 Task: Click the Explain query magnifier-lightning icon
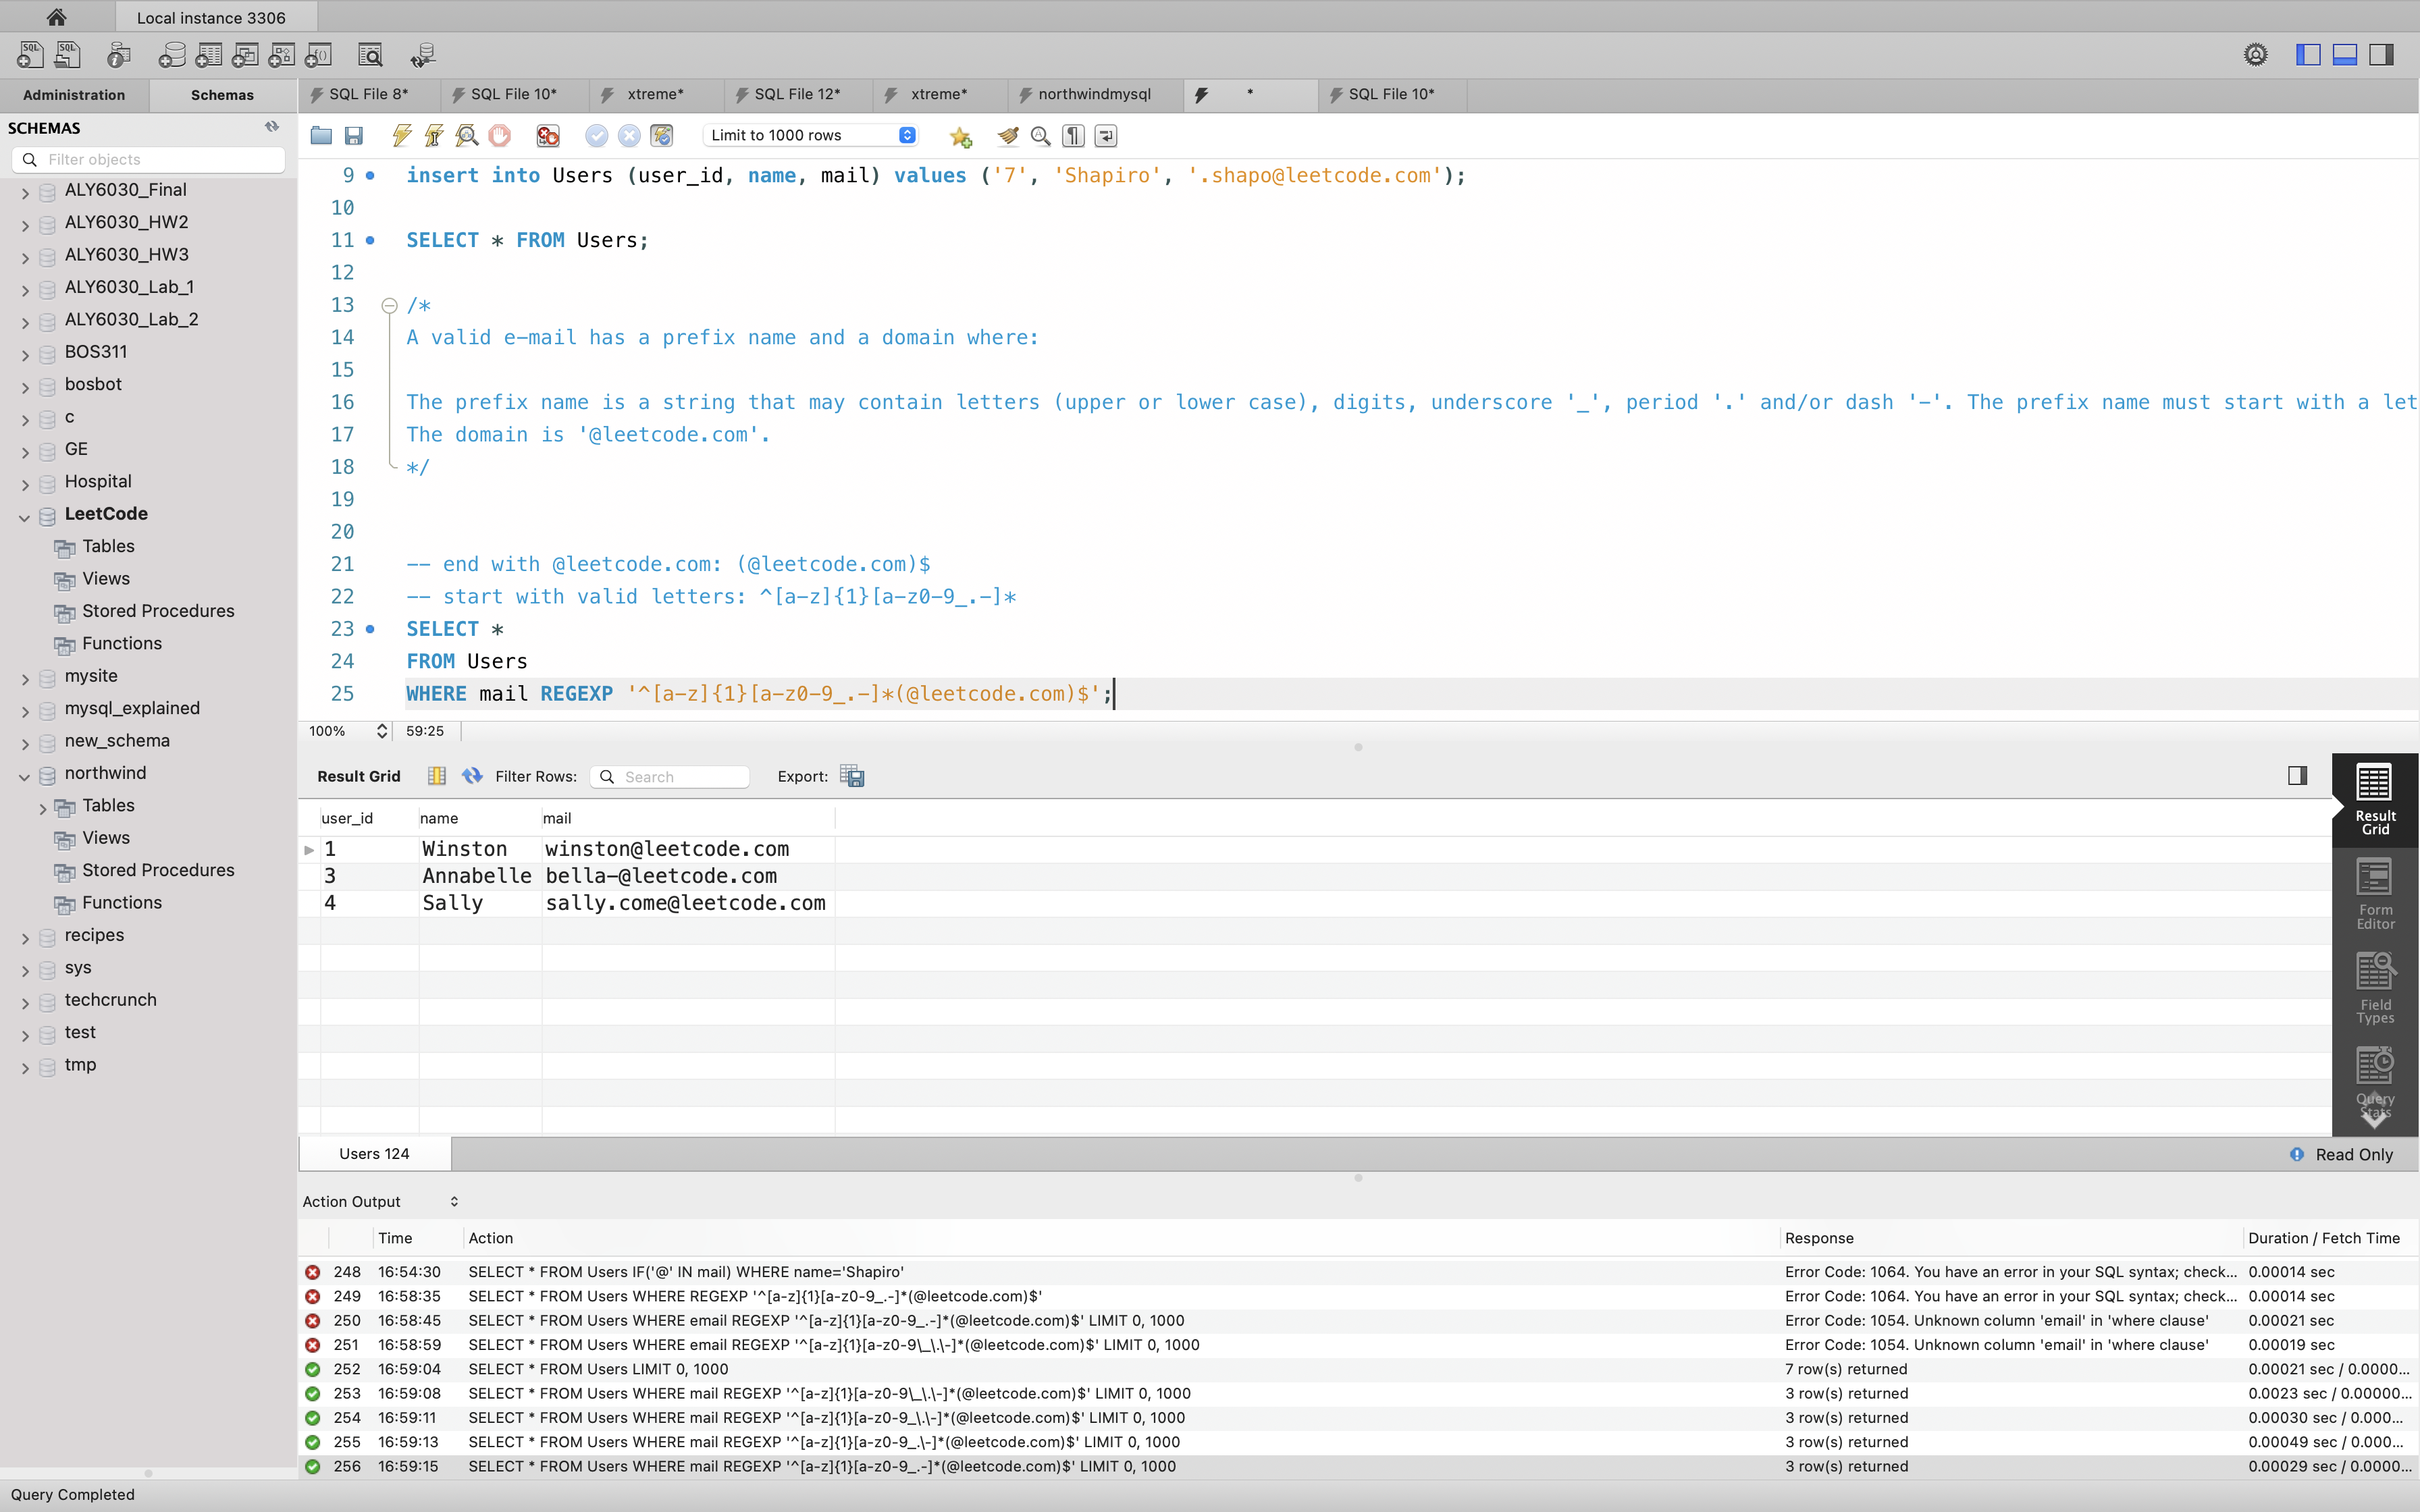[467, 135]
